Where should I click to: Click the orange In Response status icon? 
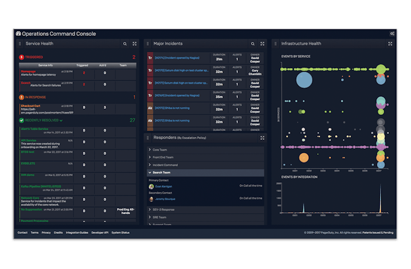click(22, 97)
